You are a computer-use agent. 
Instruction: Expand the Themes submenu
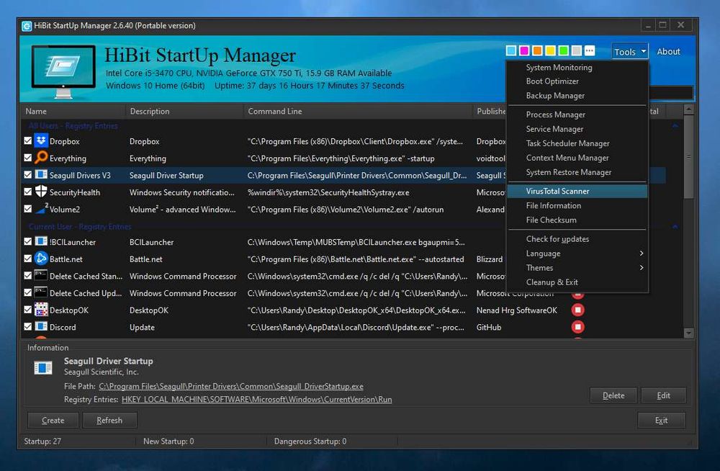[577, 267]
